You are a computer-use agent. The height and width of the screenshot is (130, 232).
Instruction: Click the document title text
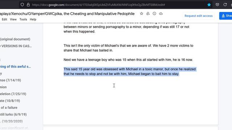(67, 14)
